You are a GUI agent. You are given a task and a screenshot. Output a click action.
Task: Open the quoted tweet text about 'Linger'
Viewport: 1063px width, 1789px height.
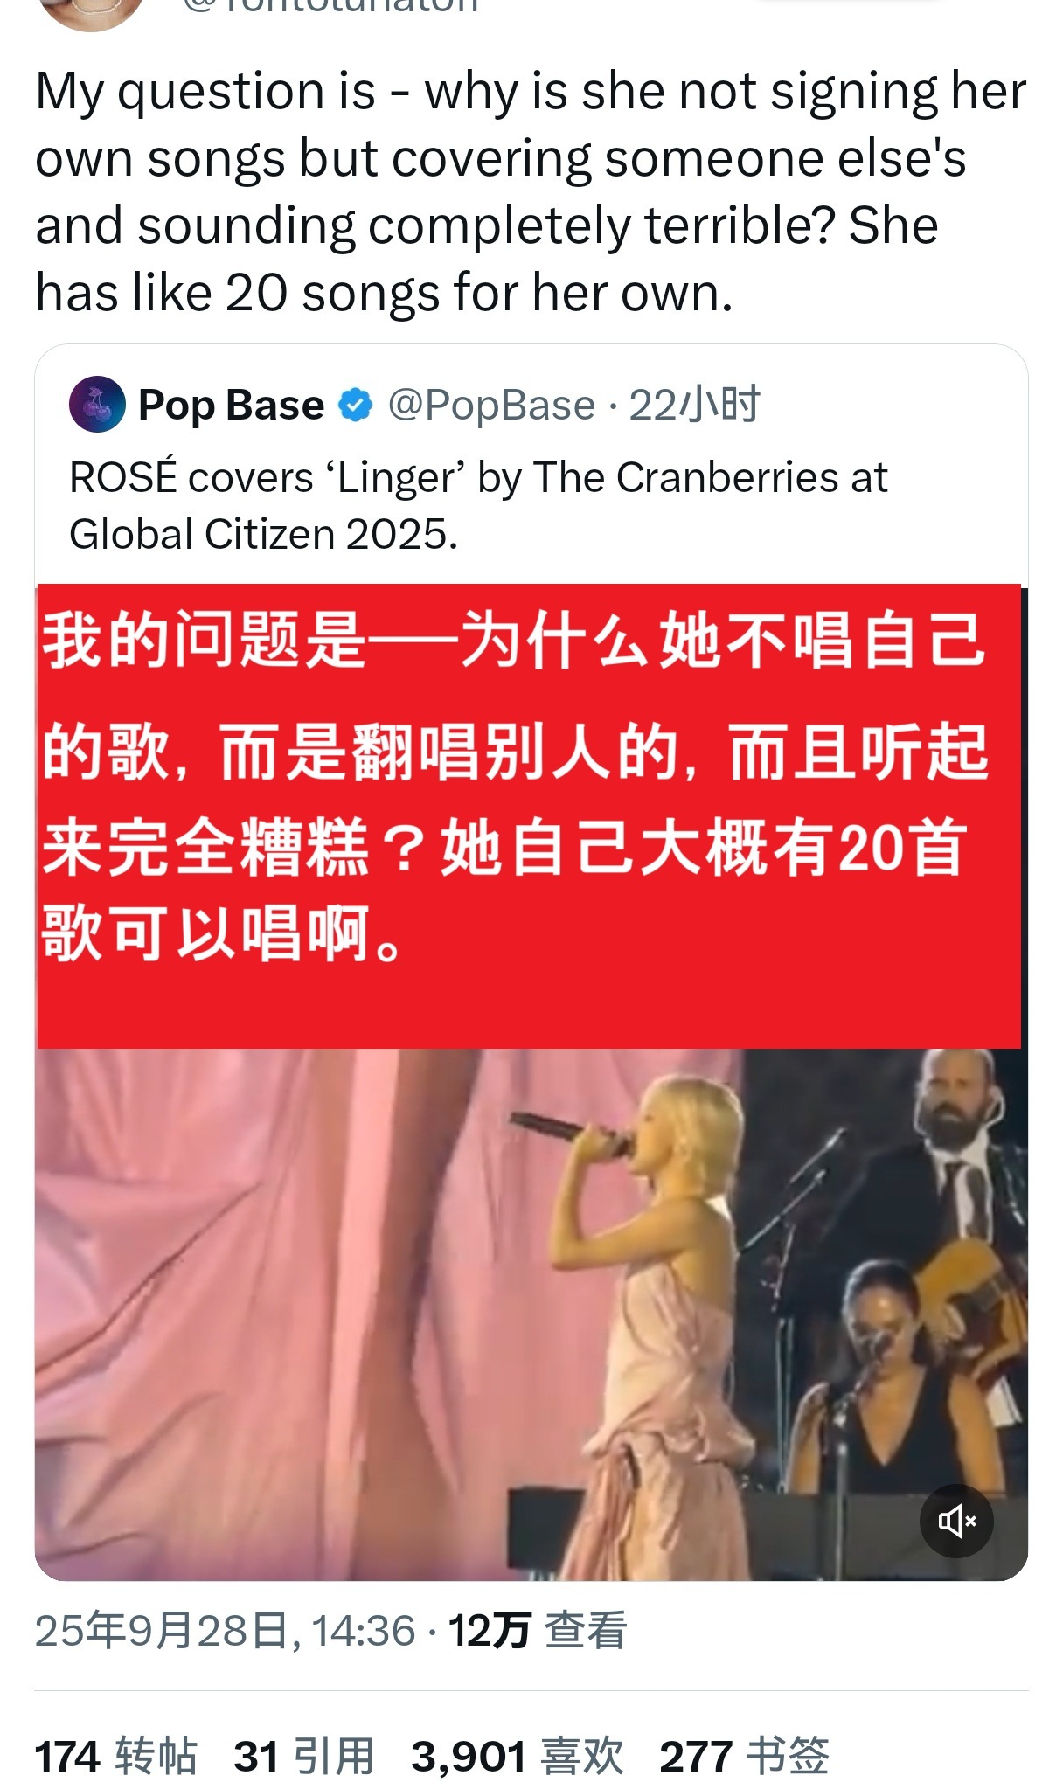[478, 505]
